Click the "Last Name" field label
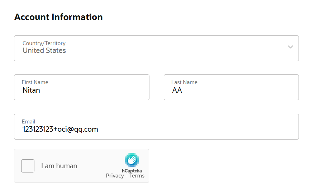310x185 pixels. click(x=184, y=82)
